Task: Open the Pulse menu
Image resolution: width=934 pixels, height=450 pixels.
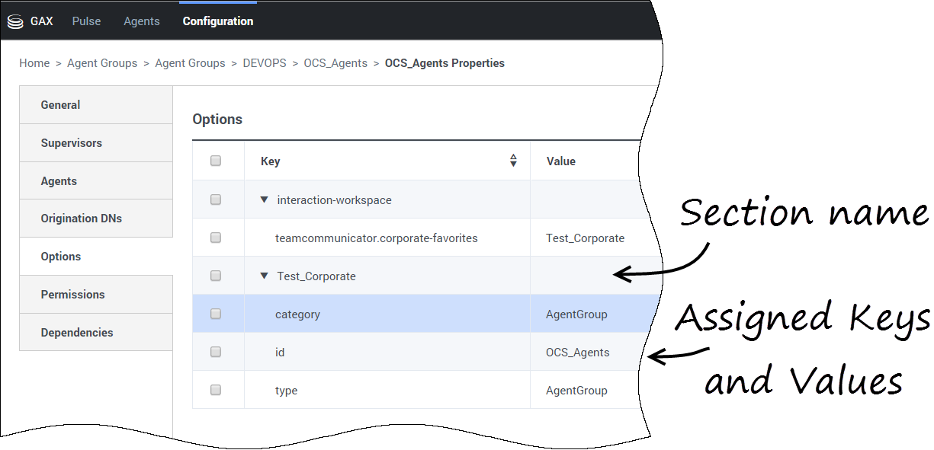Action: pos(86,21)
